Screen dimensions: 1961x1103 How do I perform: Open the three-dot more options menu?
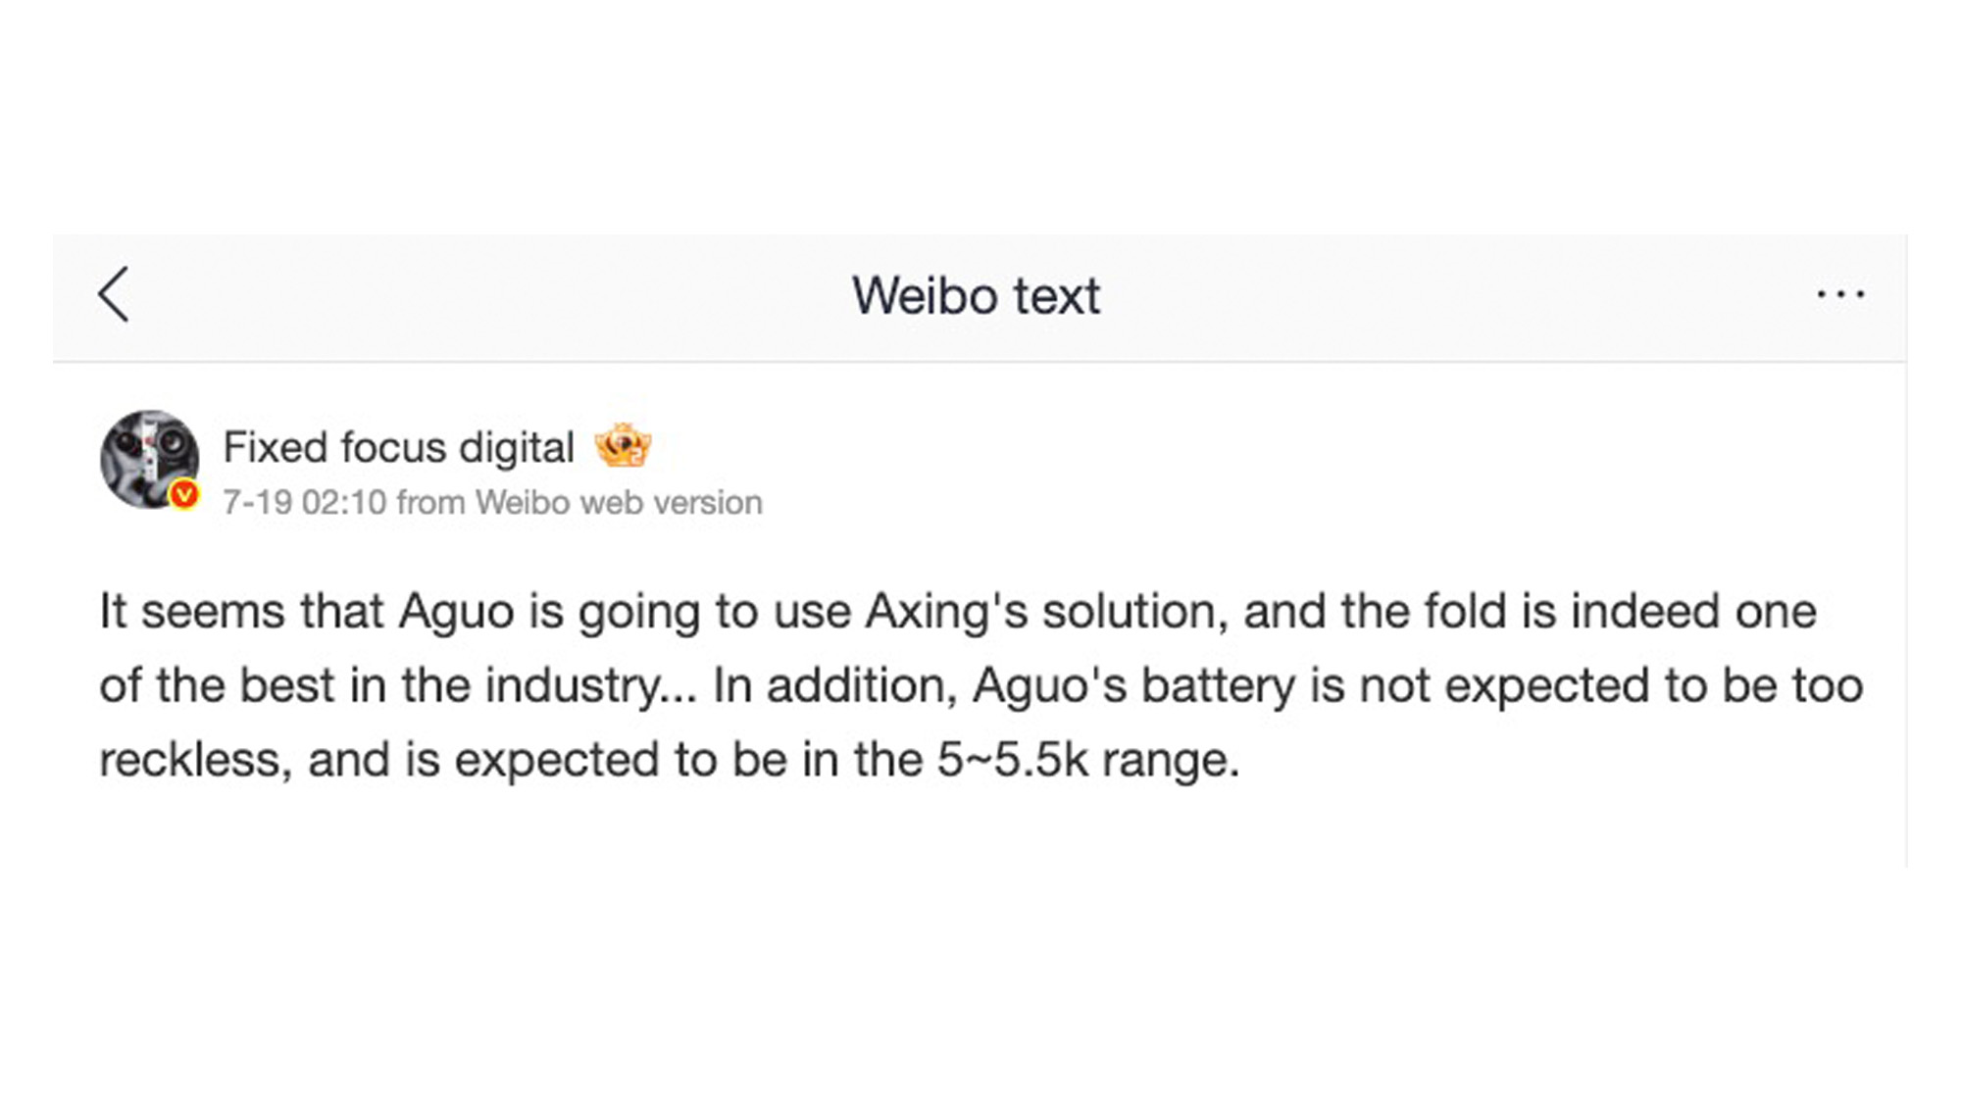[x=1840, y=294]
